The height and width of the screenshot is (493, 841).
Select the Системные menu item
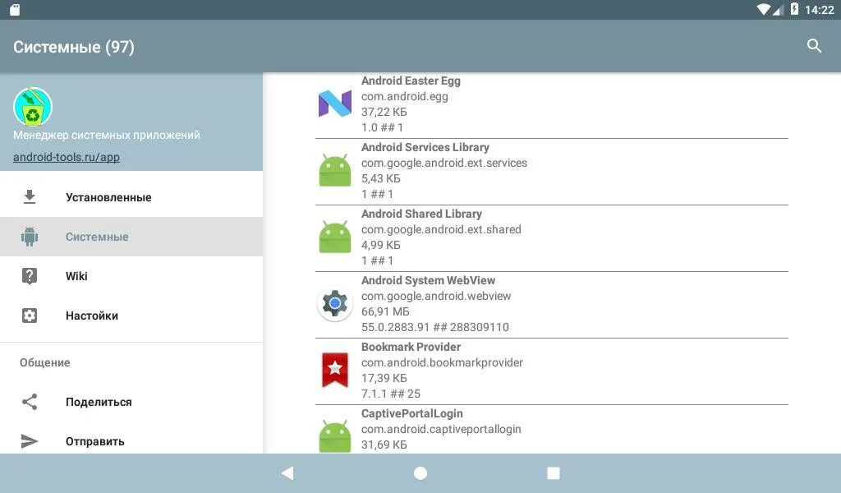131,237
